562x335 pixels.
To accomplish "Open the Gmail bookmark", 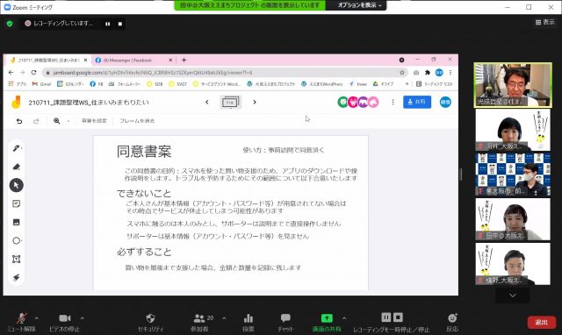I will click(x=41, y=84).
